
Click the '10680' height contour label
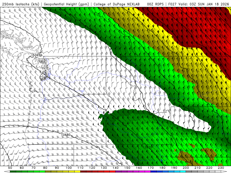coord(66,135)
